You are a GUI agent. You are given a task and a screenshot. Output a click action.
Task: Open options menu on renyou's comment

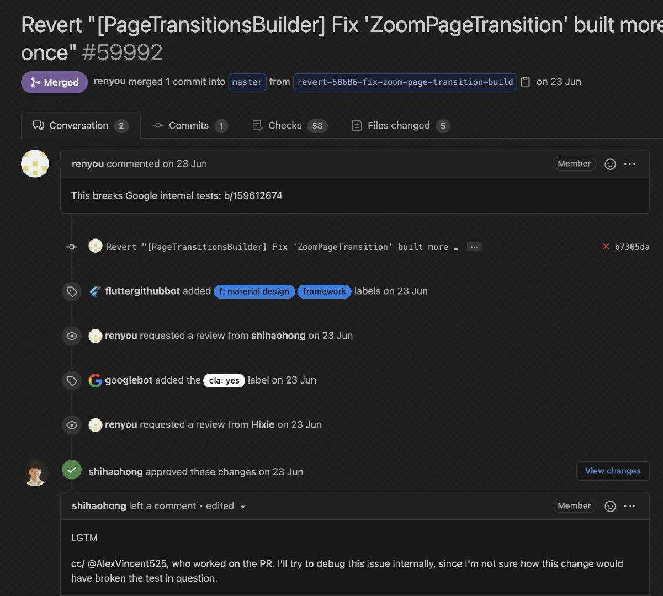coord(630,164)
